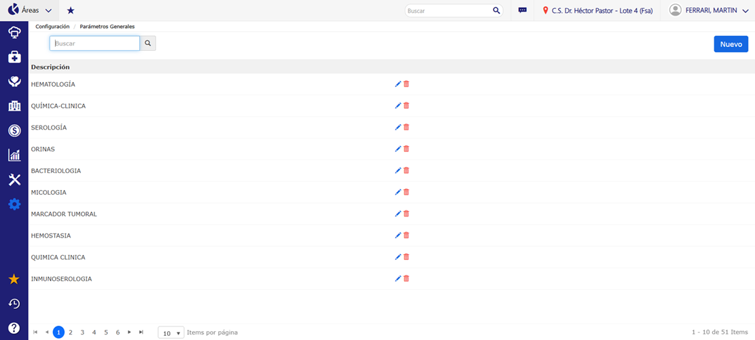Go to page 4

pos(94,333)
